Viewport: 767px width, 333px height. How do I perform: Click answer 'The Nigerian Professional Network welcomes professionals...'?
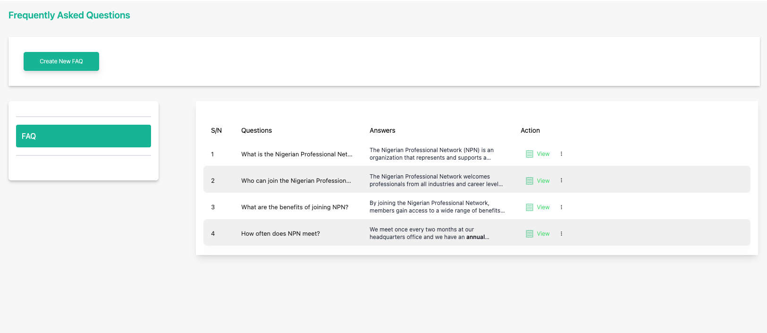pyautogui.click(x=436, y=180)
